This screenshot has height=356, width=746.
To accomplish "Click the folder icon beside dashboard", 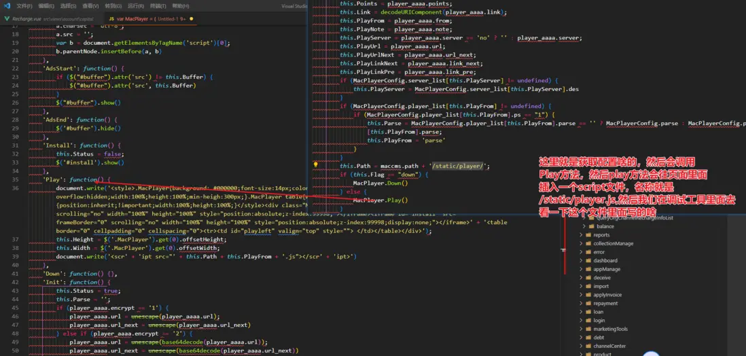I will [x=588, y=261].
